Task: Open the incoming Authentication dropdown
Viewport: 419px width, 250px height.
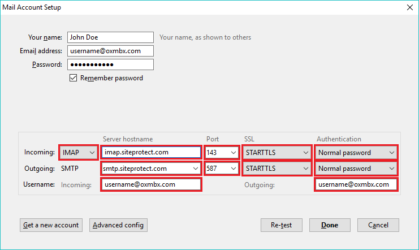Action: point(356,152)
